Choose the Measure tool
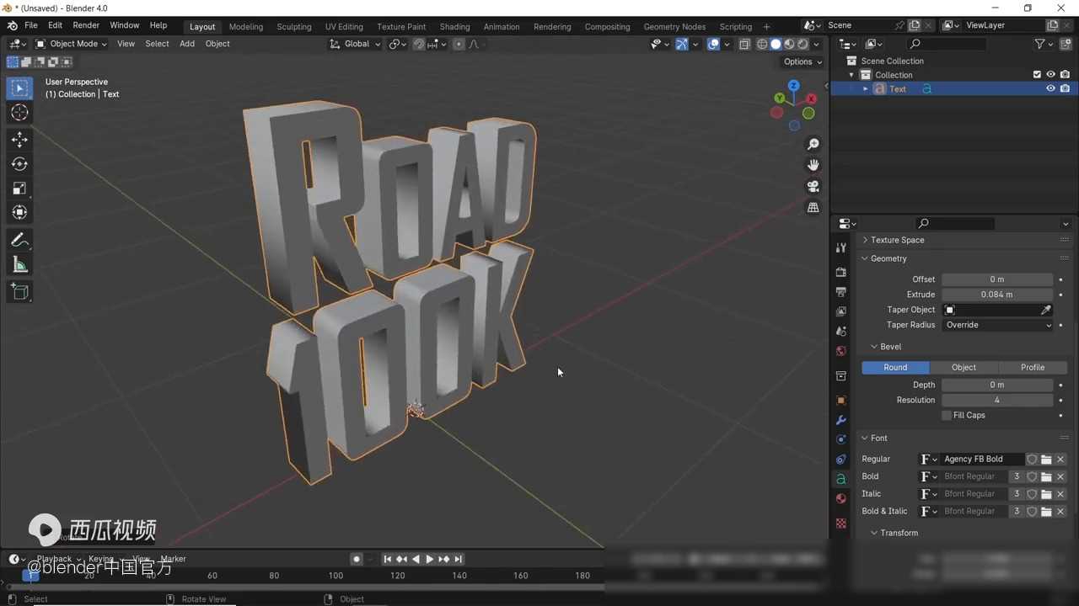 (19, 266)
